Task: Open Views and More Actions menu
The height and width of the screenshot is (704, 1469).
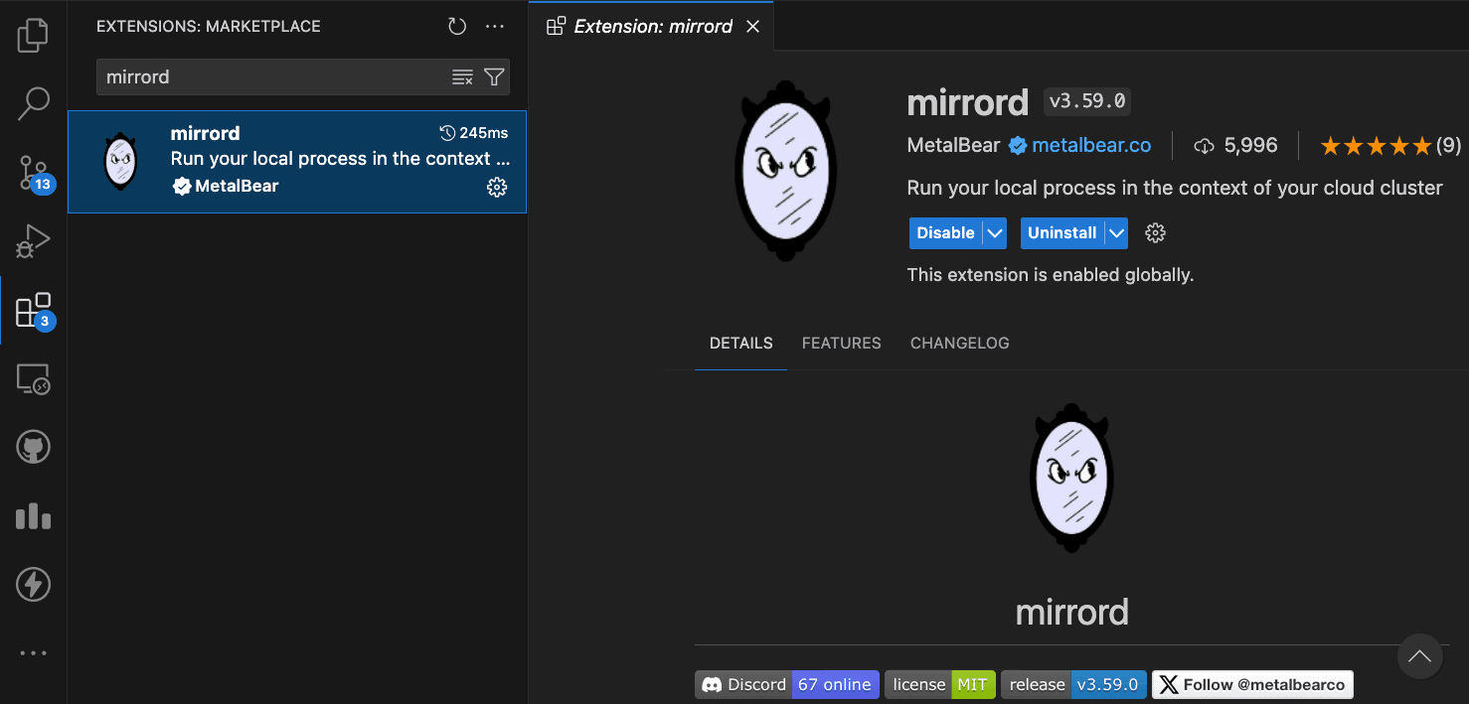Action: coord(495,27)
